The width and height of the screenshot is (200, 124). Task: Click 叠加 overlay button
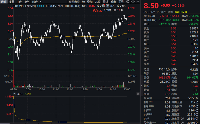pos(90,2)
